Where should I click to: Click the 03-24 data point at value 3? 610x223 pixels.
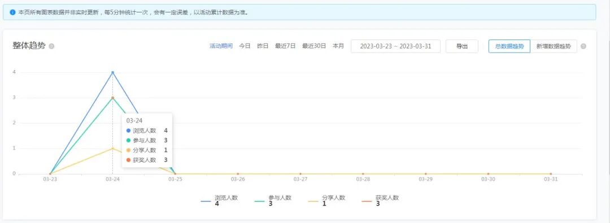click(x=112, y=98)
